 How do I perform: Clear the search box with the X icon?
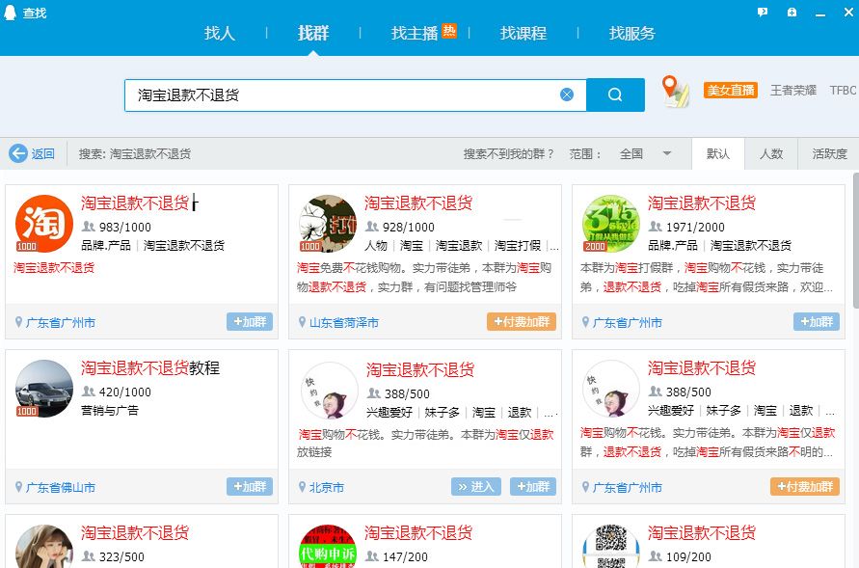567,95
